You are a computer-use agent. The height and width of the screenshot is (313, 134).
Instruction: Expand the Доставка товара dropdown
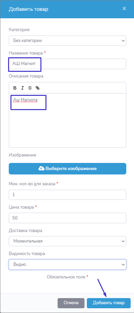click(67, 241)
